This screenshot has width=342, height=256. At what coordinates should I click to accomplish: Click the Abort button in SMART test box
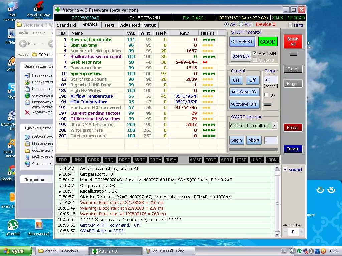(254, 140)
